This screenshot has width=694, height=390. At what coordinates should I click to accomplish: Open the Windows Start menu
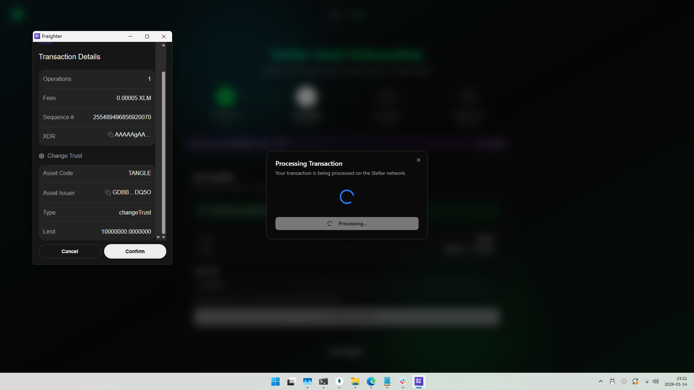pyautogui.click(x=275, y=381)
